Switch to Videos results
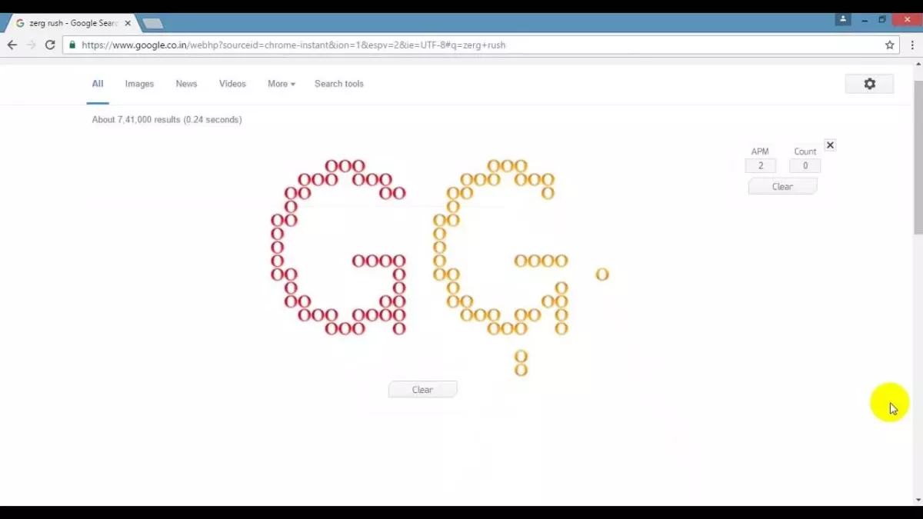The height and width of the screenshot is (519, 923). click(232, 84)
